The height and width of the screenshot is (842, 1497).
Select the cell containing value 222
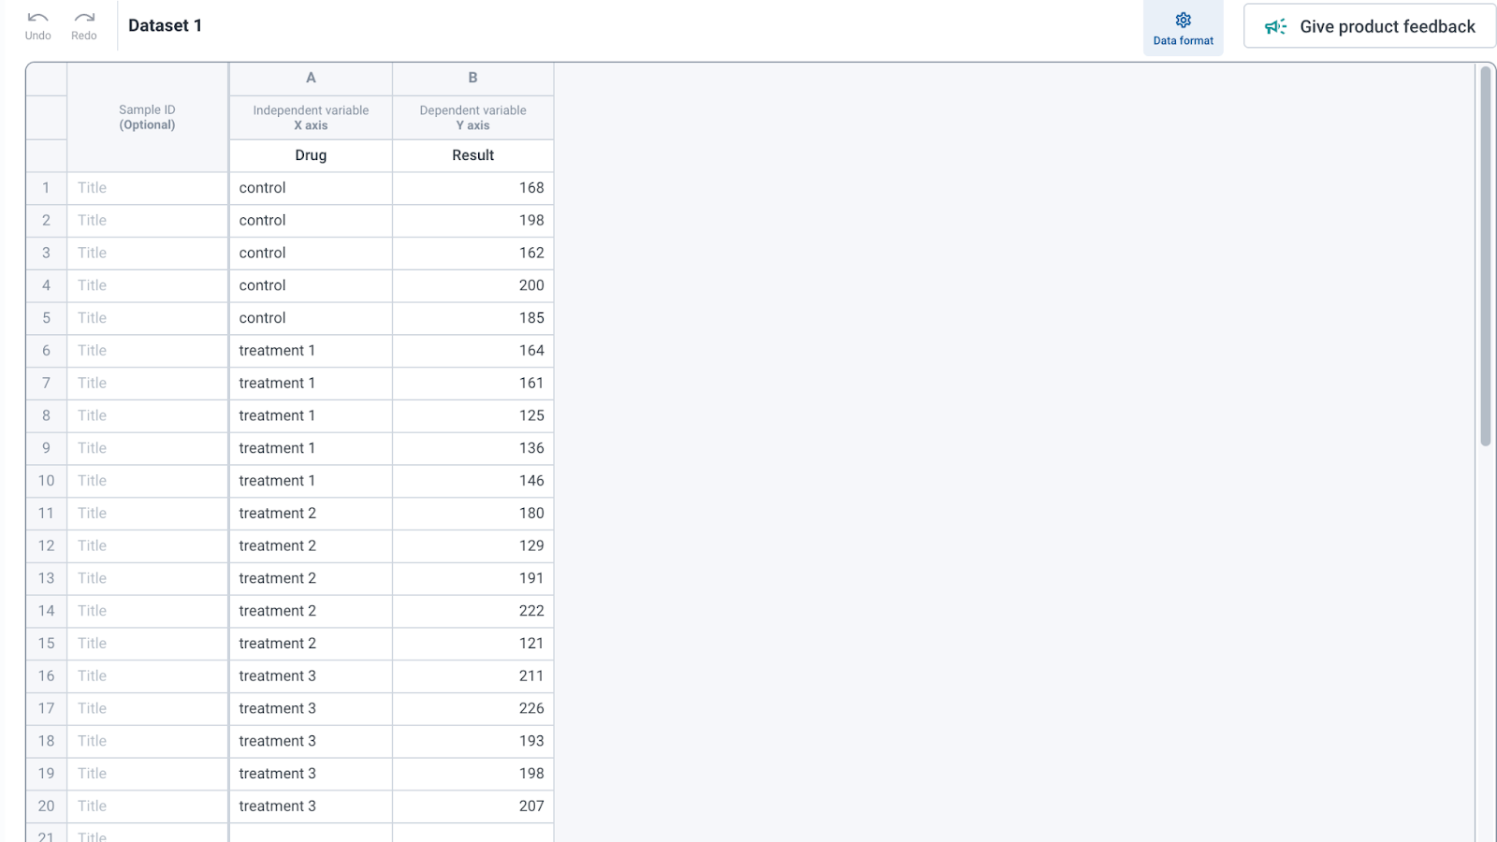coord(472,611)
